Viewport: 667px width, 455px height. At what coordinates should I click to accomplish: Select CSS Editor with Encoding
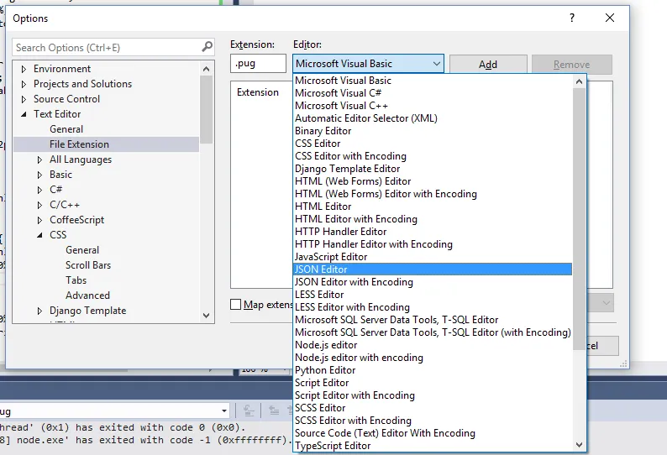click(x=433, y=156)
